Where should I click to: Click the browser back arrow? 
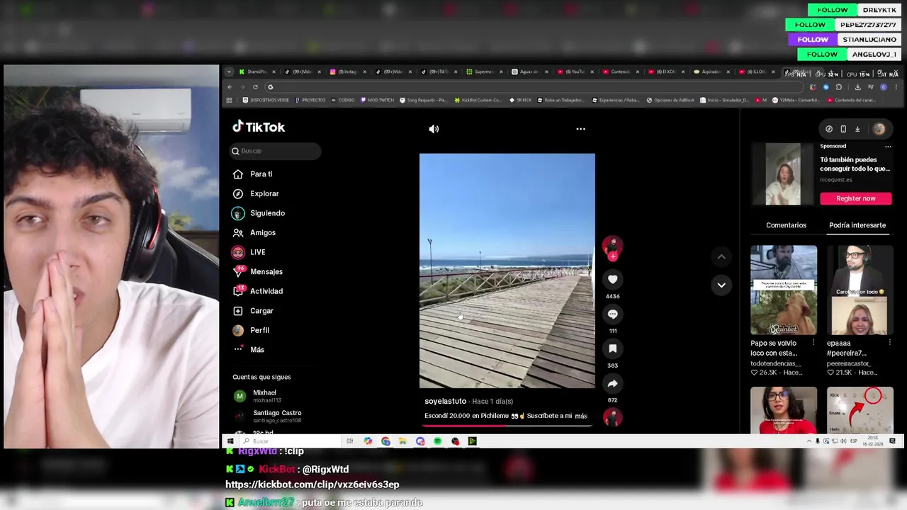pyautogui.click(x=230, y=87)
